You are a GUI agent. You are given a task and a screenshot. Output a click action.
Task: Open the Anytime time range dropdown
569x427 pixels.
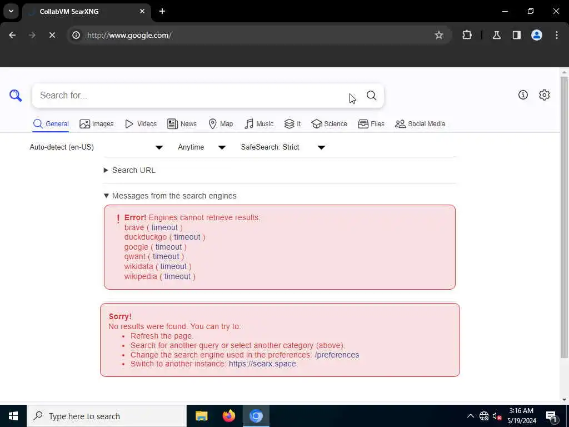[202, 147]
